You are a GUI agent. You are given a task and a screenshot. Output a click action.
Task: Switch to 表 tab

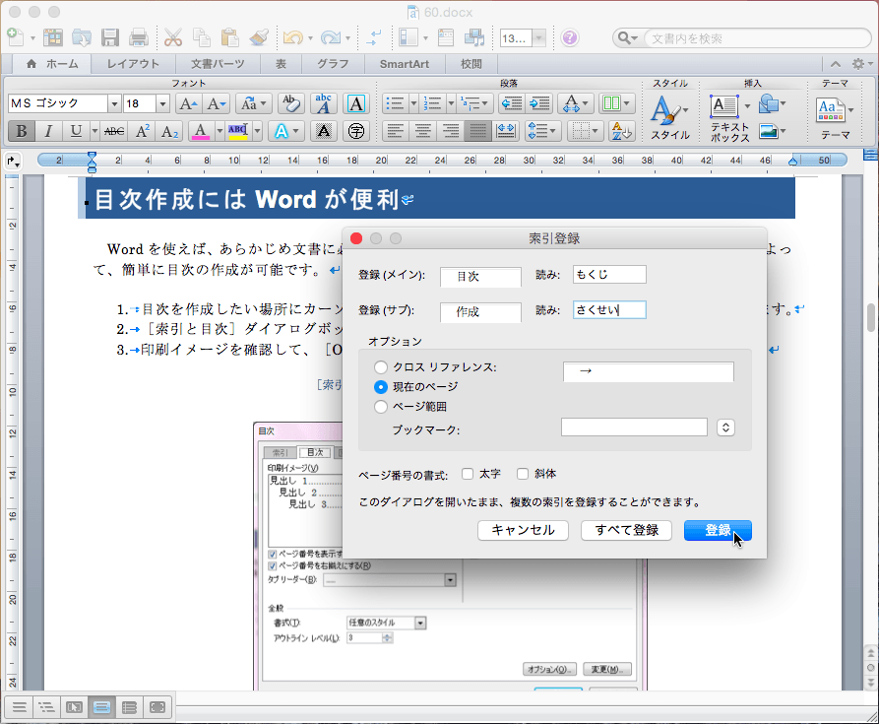point(281,64)
